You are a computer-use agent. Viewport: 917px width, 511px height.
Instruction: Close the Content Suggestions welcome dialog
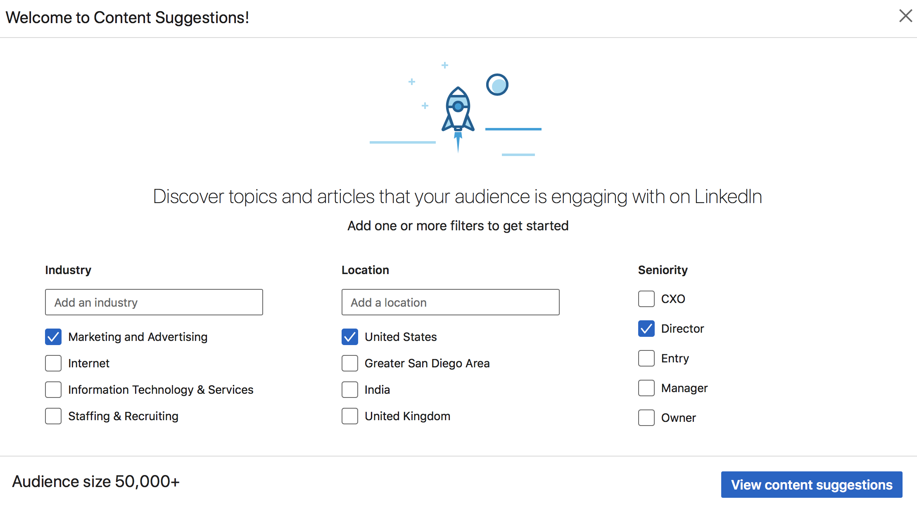[x=905, y=16]
